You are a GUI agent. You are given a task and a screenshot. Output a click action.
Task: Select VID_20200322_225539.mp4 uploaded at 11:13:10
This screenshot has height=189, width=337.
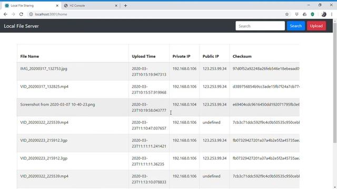(44, 176)
